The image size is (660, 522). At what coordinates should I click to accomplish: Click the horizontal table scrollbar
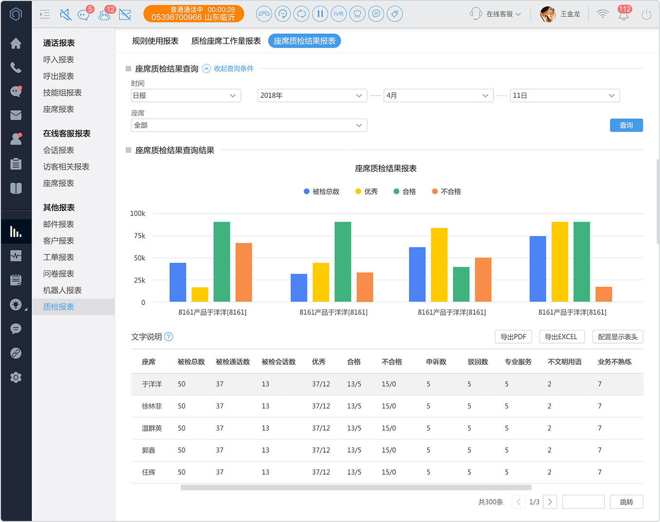(x=356, y=487)
